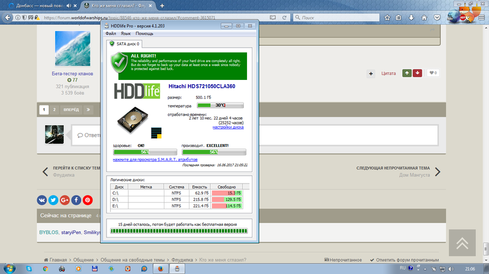
Task: Downvote the post with red arrow
Action: coord(417,73)
